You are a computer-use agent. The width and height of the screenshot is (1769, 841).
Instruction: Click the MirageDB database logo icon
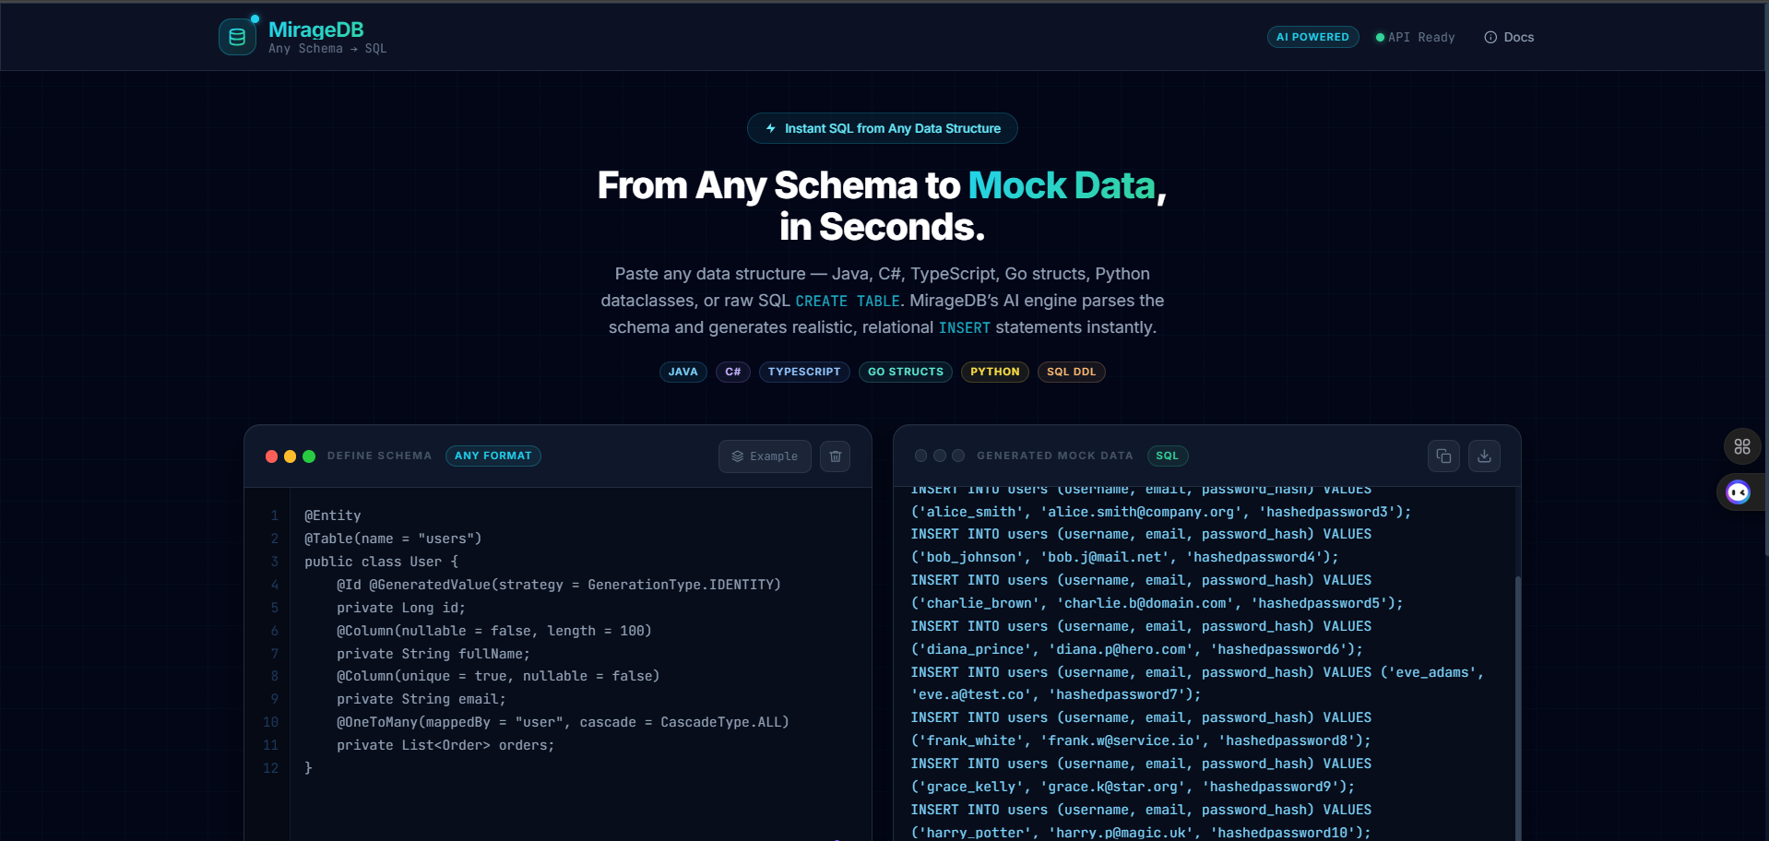[x=237, y=37]
